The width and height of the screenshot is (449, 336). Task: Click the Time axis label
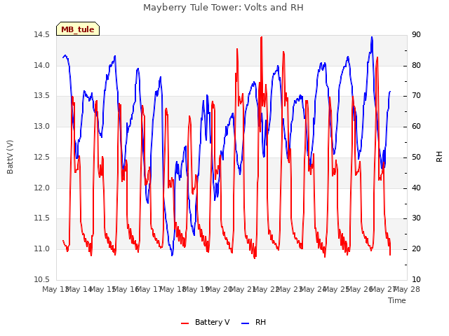[397, 300]
